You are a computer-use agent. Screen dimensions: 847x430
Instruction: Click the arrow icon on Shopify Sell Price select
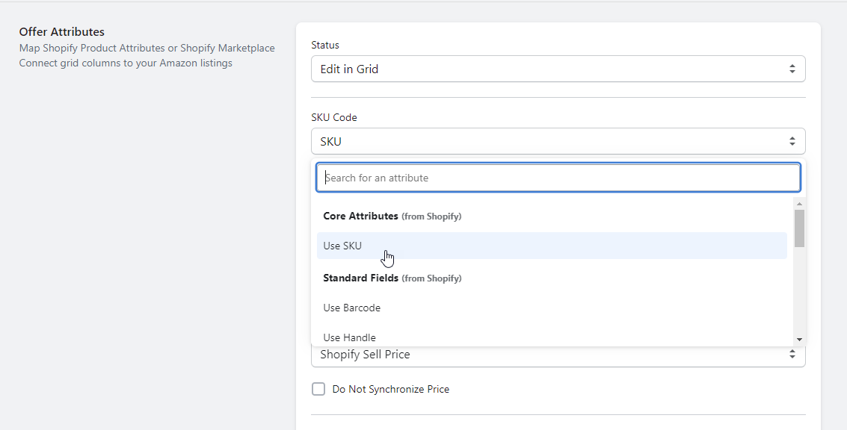792,355
